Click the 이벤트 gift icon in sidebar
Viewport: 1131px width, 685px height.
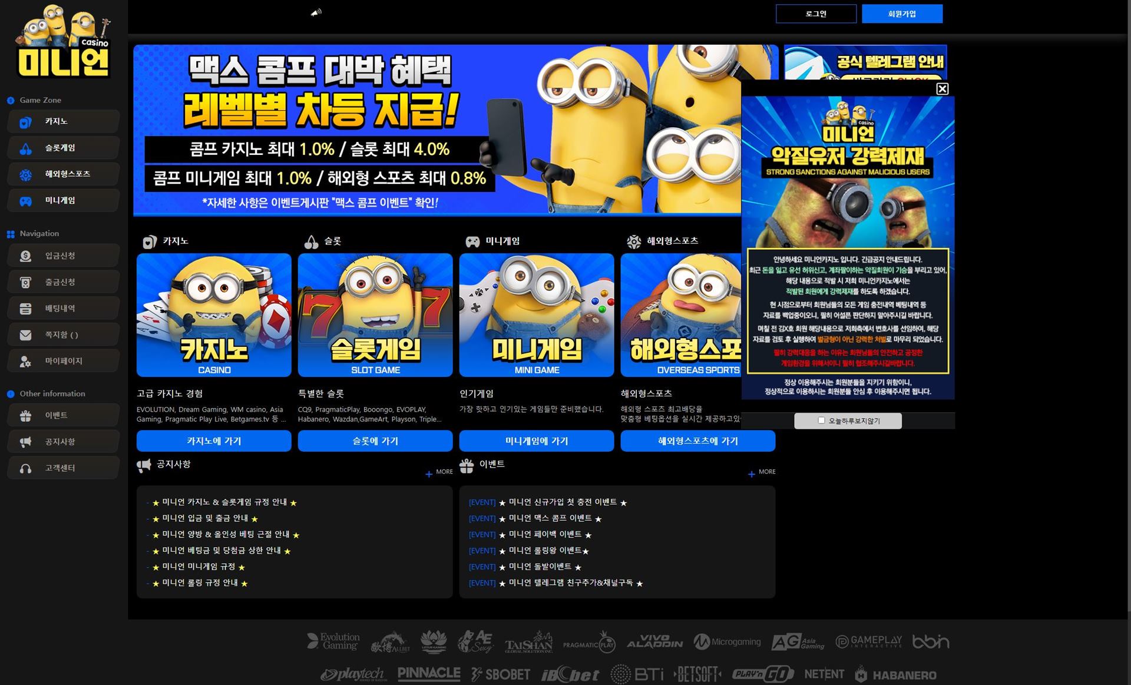(x=25, y=416)
